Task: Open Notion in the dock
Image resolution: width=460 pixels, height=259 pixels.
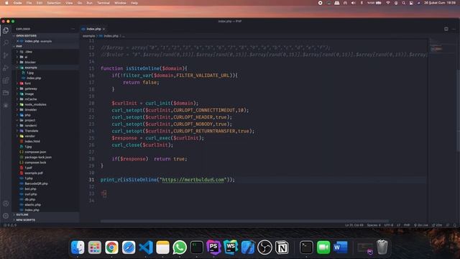Action: pyautogui.click(x=282, y=247)
